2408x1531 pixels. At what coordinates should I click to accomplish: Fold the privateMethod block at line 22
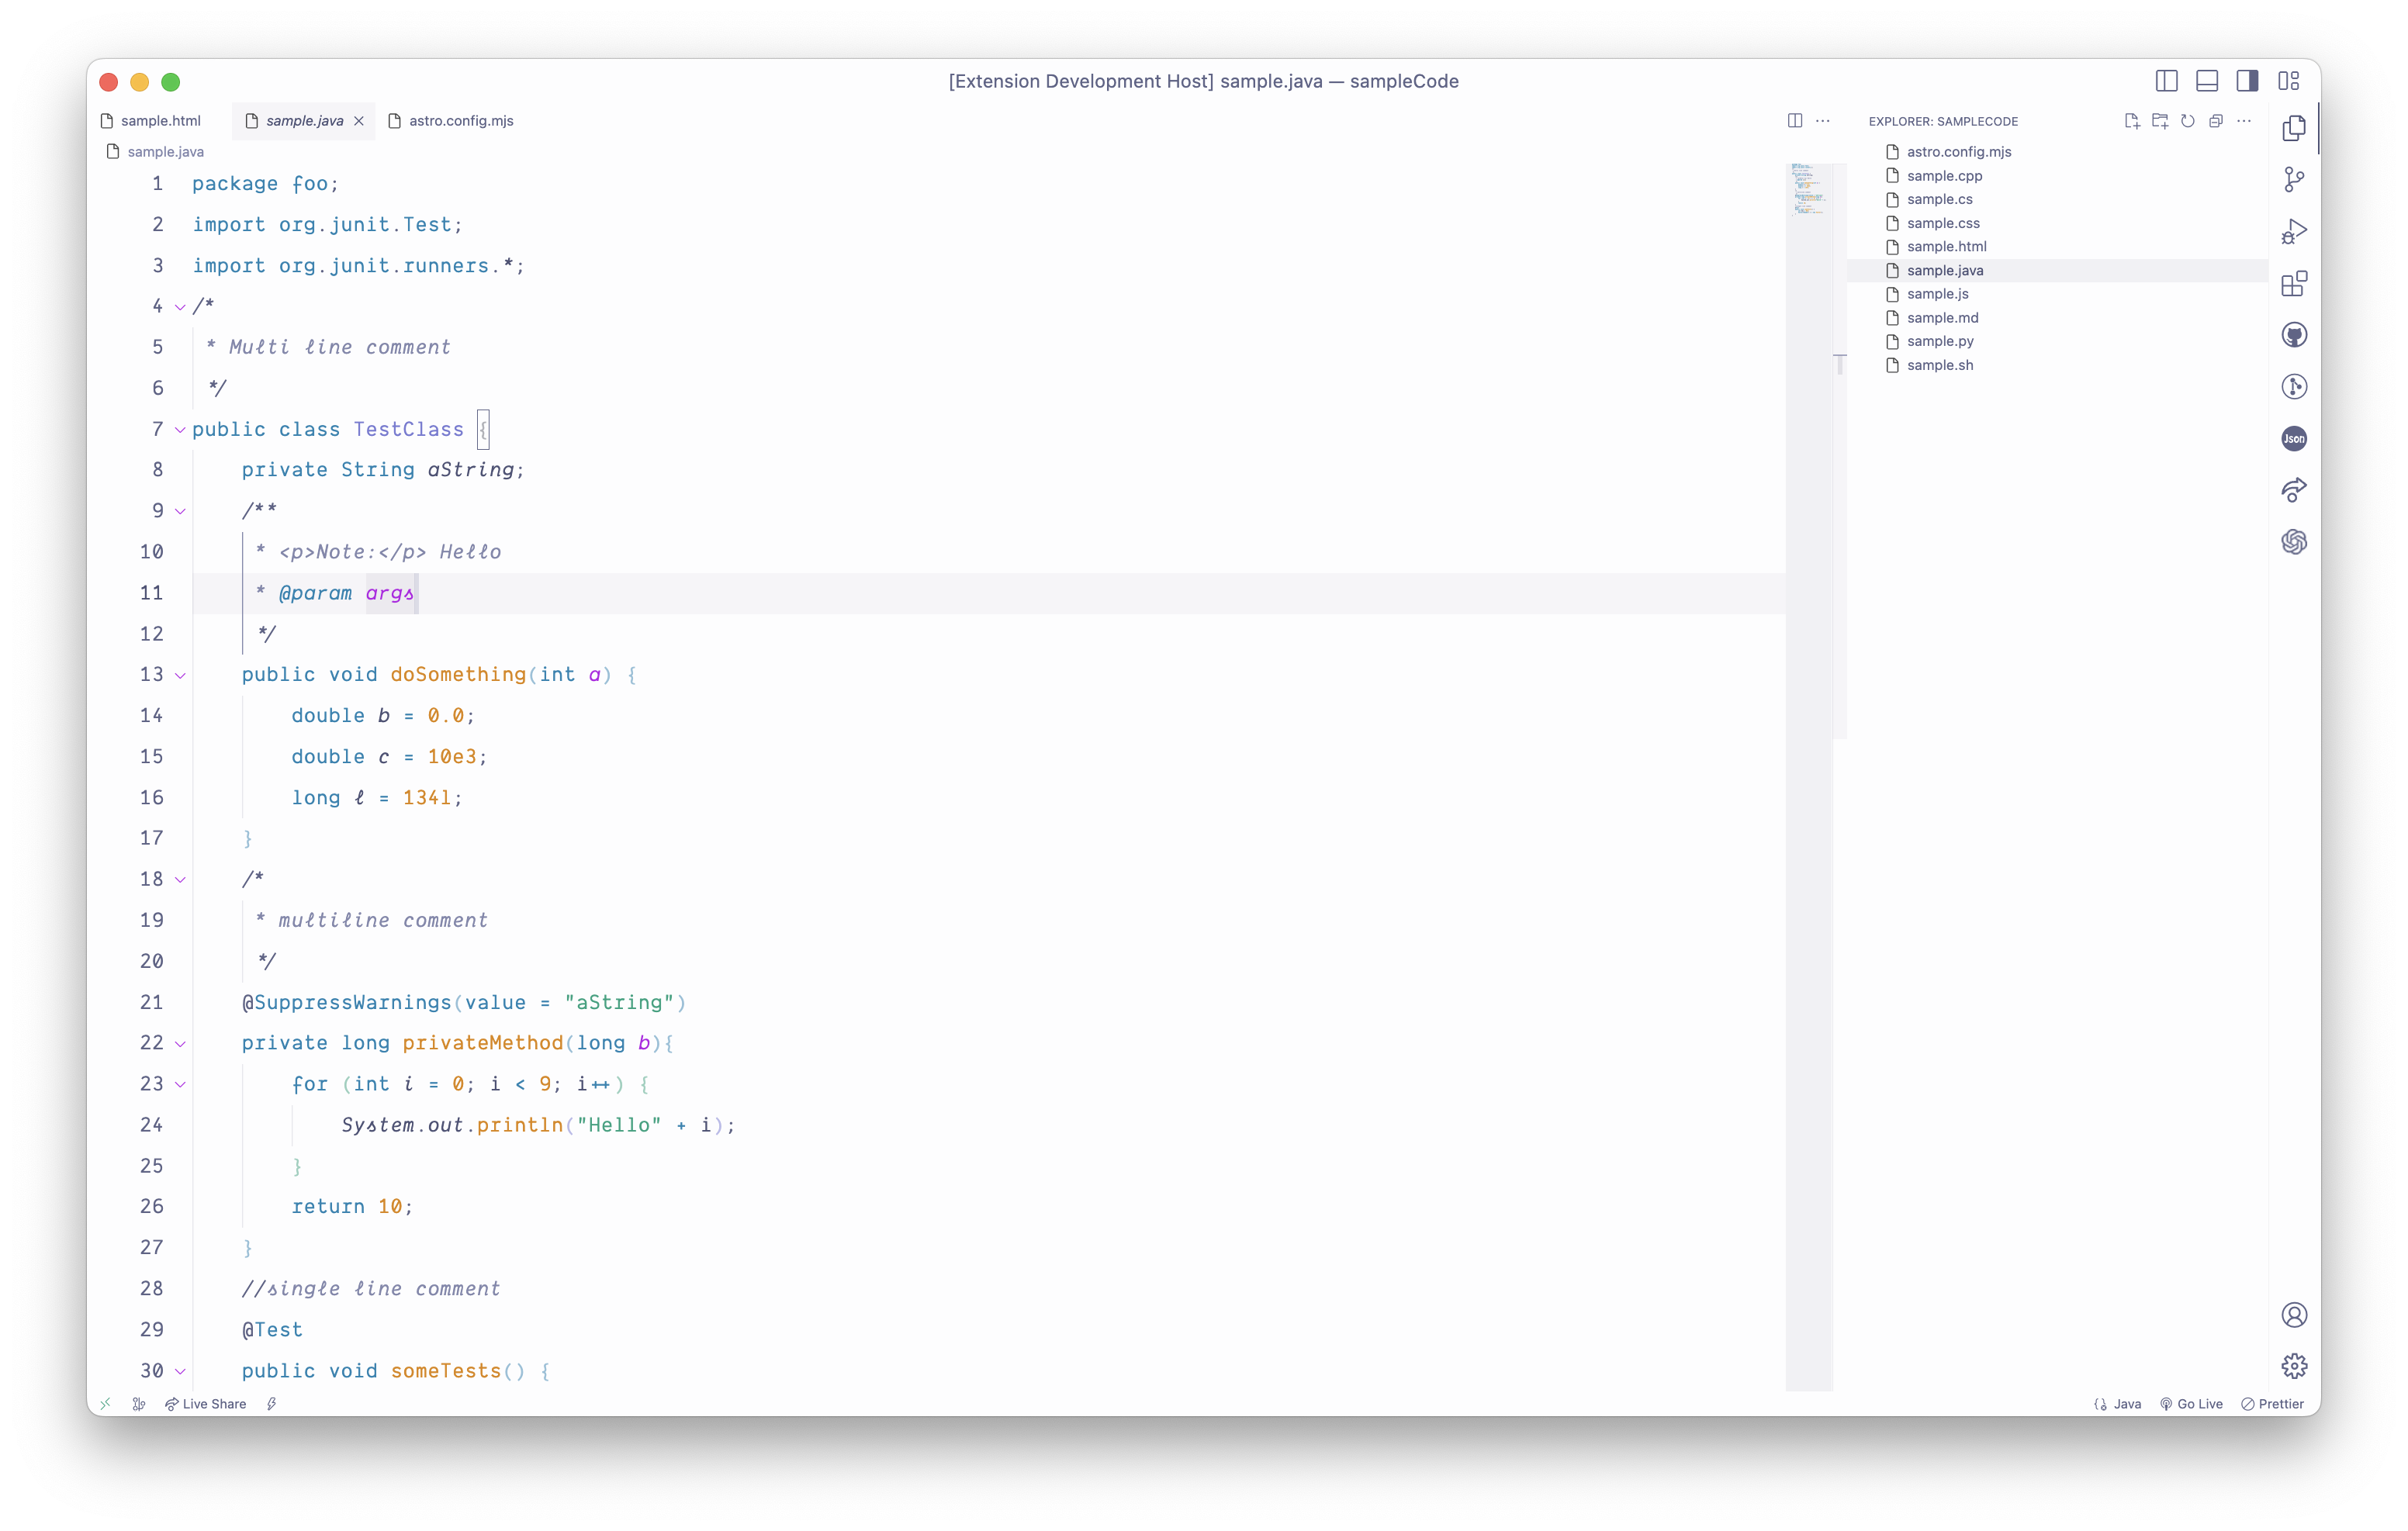180,1044
